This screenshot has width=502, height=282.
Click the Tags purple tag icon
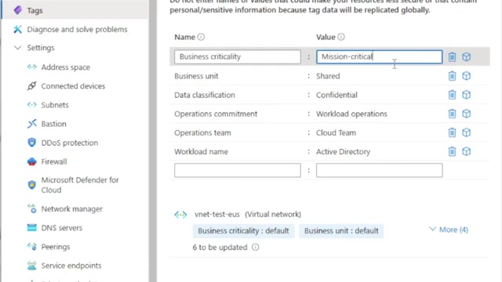(x=18, y=10)
